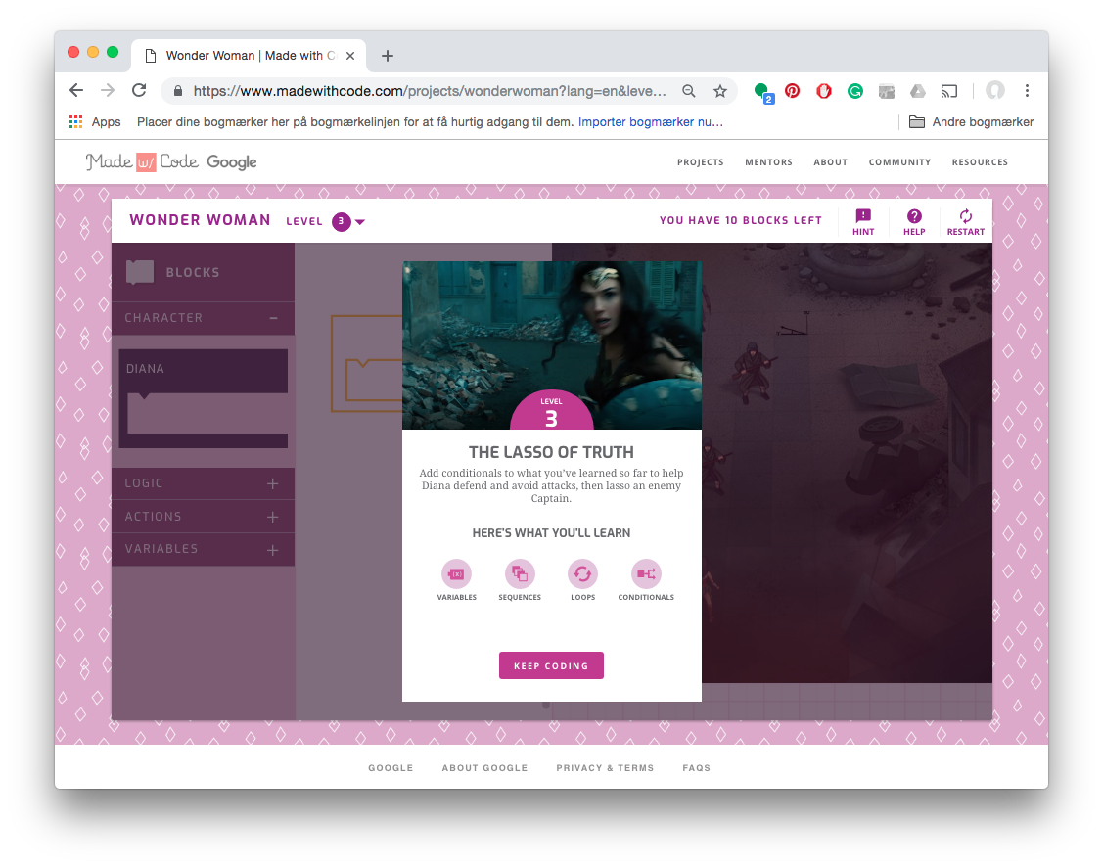Click the Cast icon
Image resolution: width=1103 pixels, height=867 pixels.
pyautogui.click(x=949, y=91)
